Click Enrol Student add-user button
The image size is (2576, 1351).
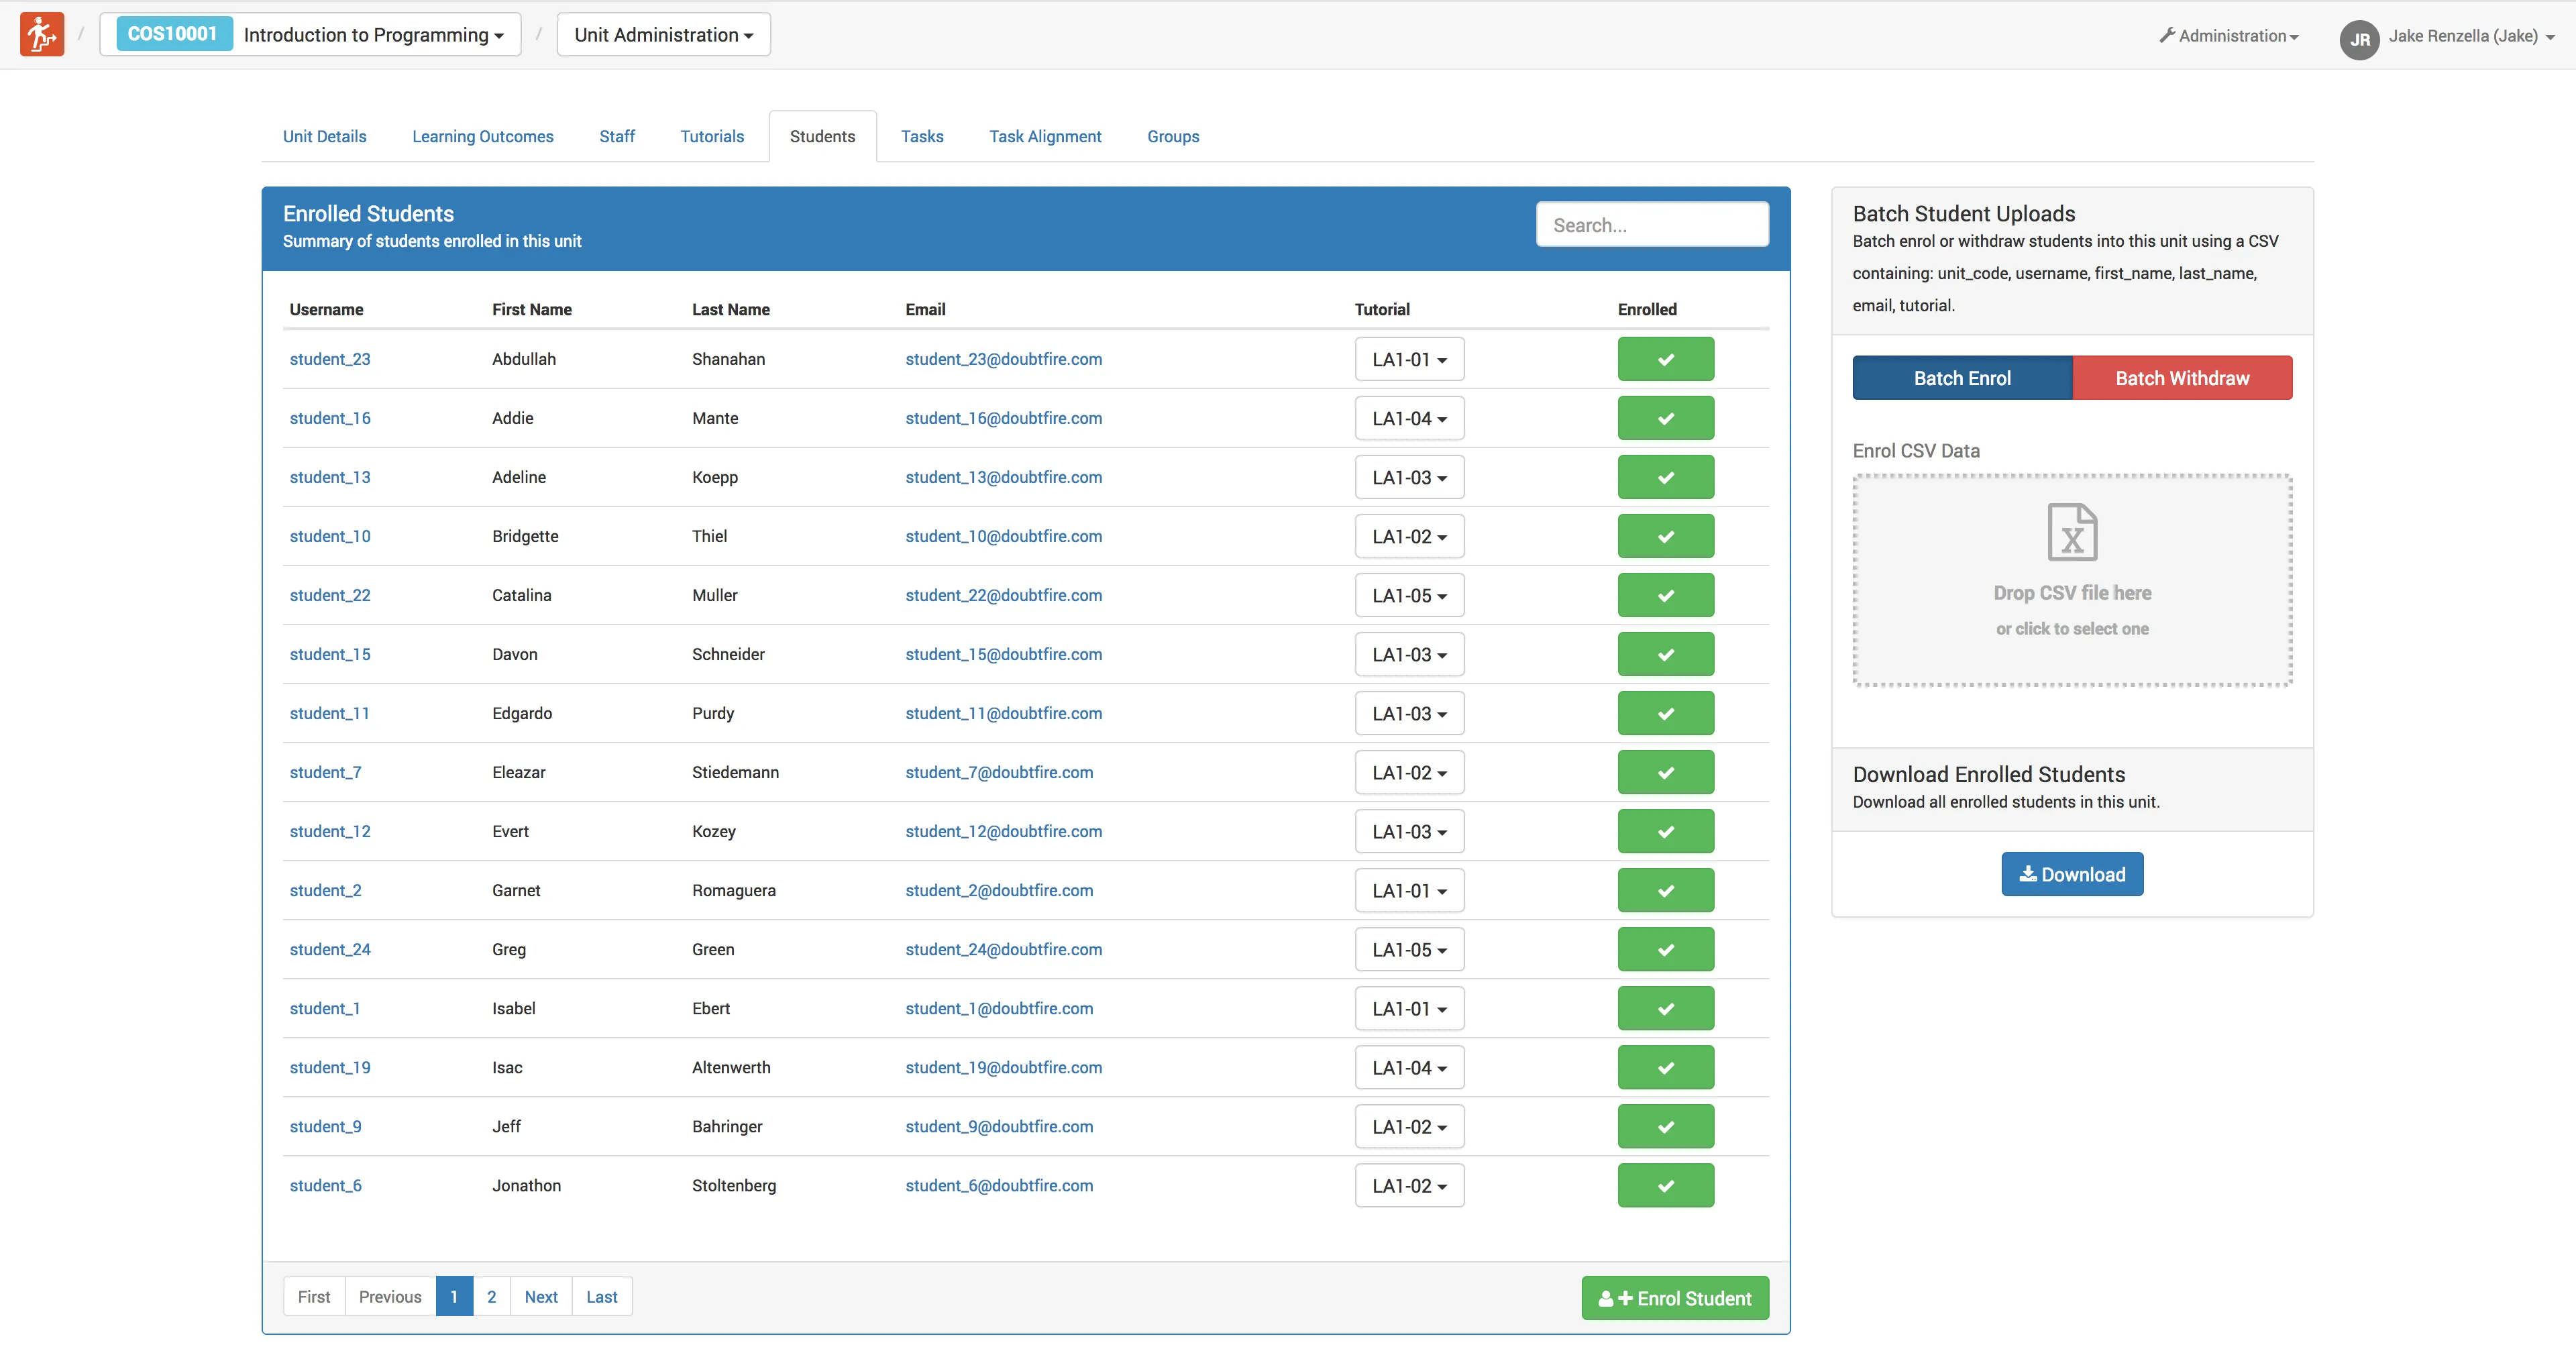(1674, 1298)
